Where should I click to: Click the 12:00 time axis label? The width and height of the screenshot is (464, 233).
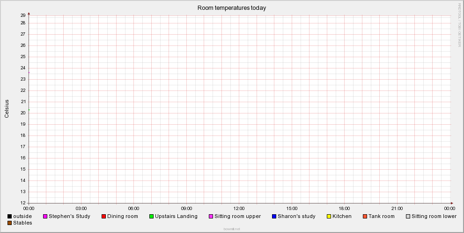click(239, 208)
